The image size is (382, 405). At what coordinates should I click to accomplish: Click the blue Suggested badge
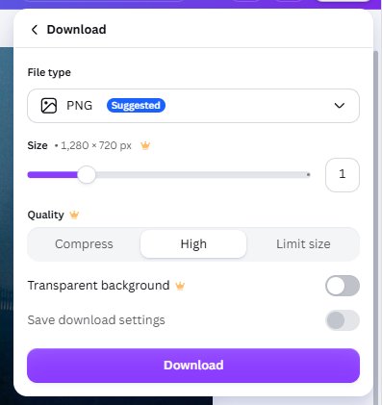click(136, 106)
